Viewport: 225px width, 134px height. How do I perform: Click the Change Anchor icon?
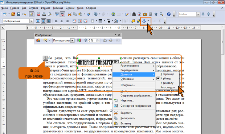144,21
